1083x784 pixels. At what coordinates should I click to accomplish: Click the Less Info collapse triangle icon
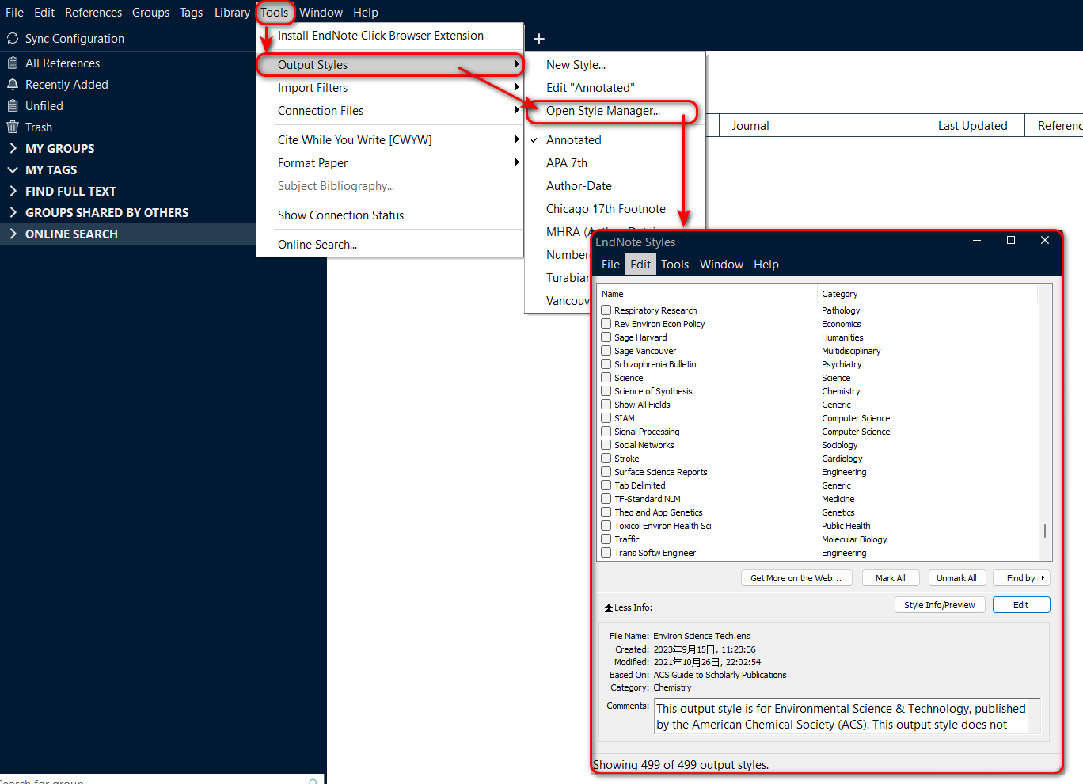pyautogui.click(x=609, y=608)
